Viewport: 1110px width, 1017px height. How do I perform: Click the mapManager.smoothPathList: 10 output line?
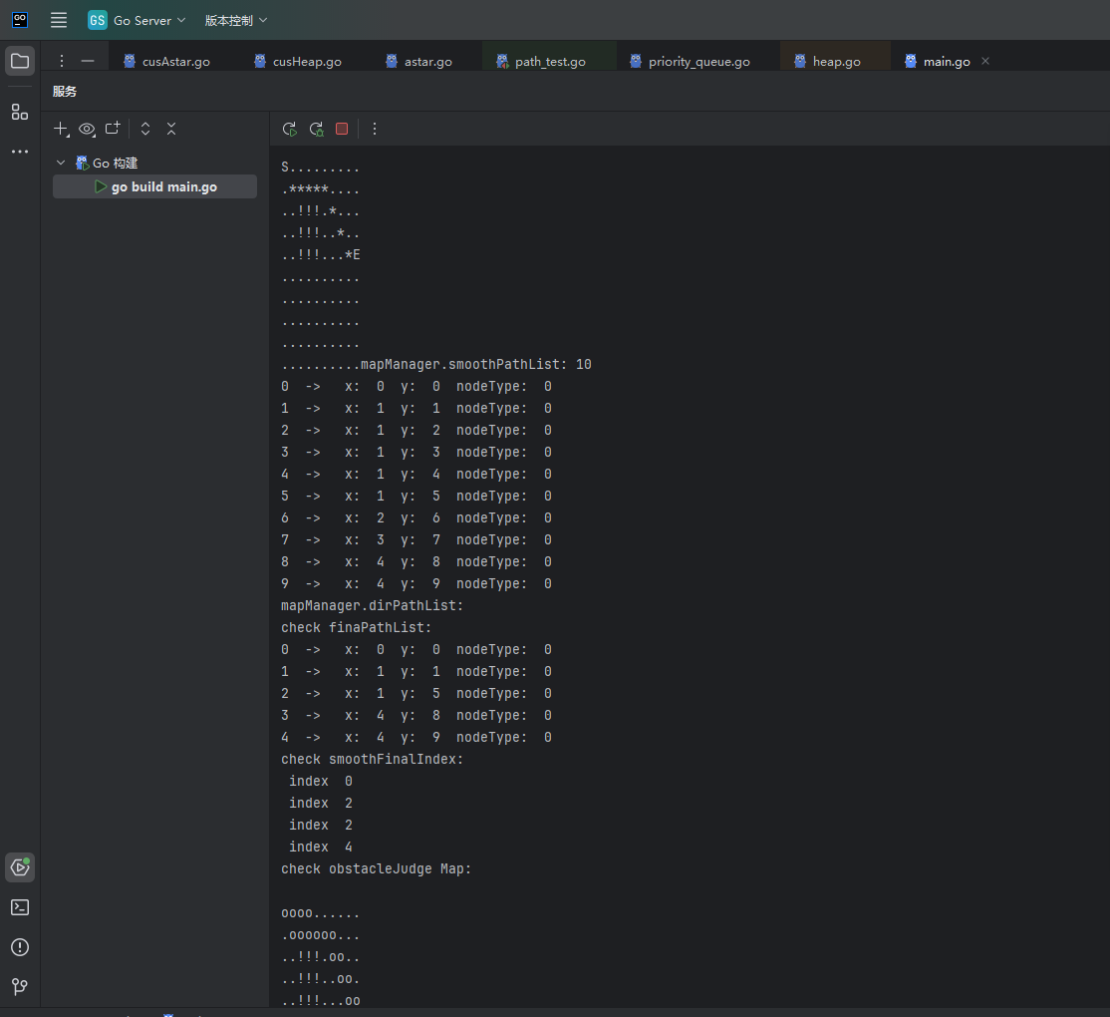(475, 365)
